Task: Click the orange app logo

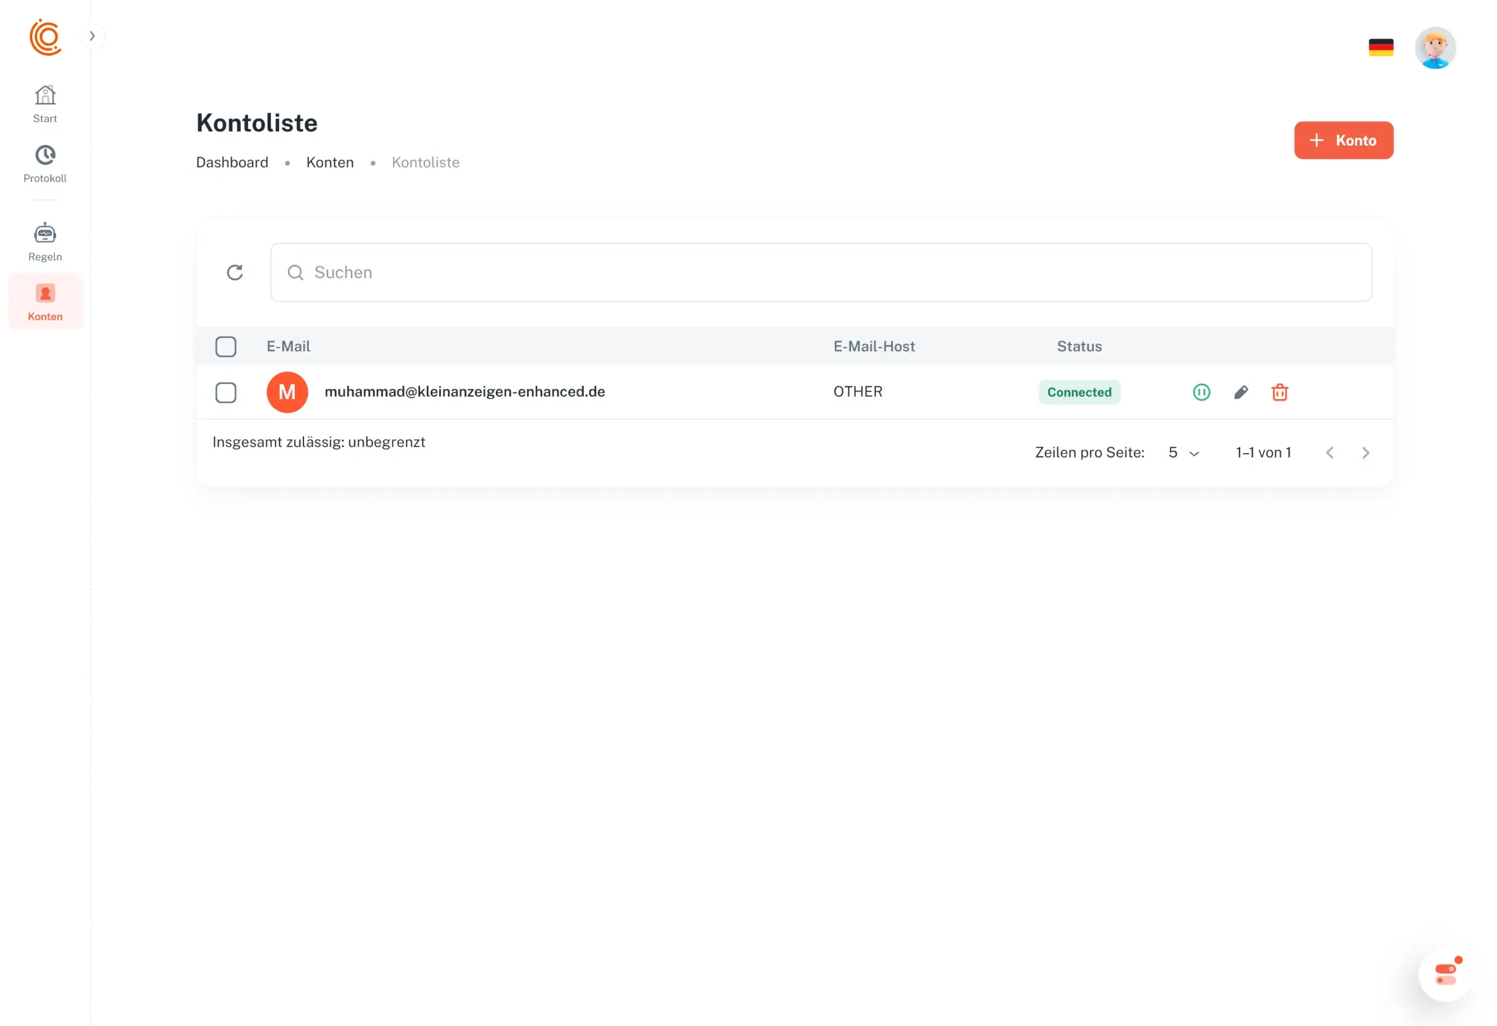Action: coord(45,37)
